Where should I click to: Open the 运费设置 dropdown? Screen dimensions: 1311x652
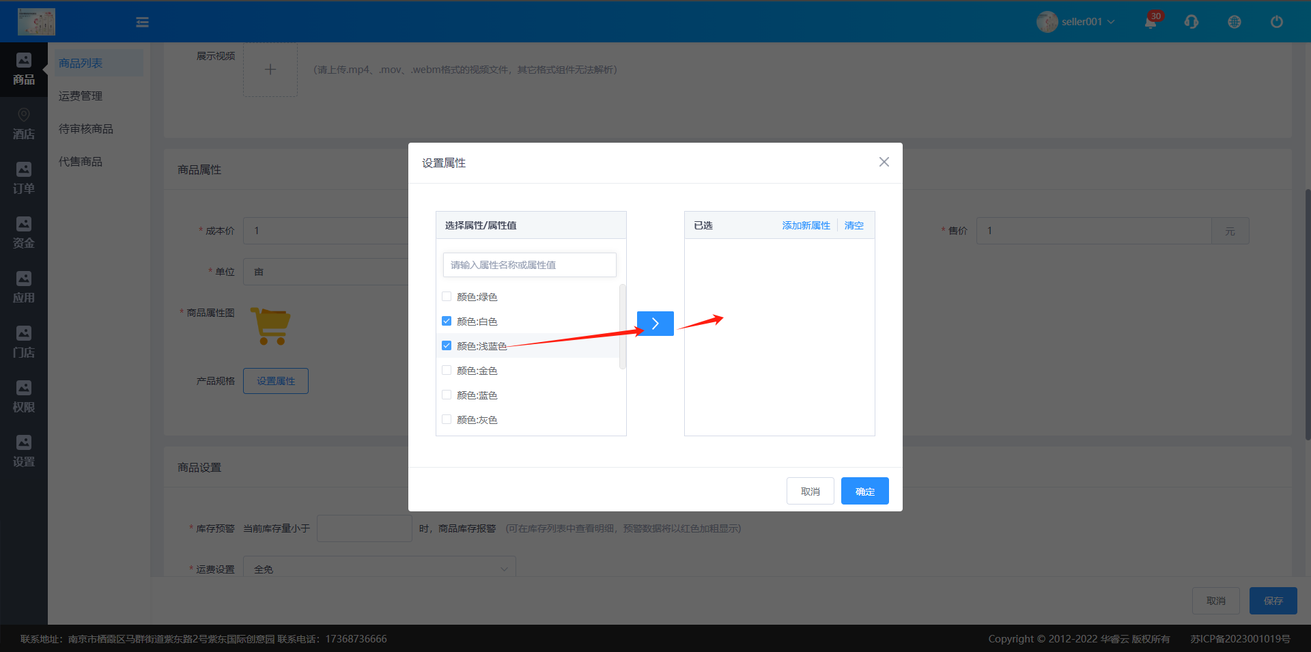(x=379, y=569)
